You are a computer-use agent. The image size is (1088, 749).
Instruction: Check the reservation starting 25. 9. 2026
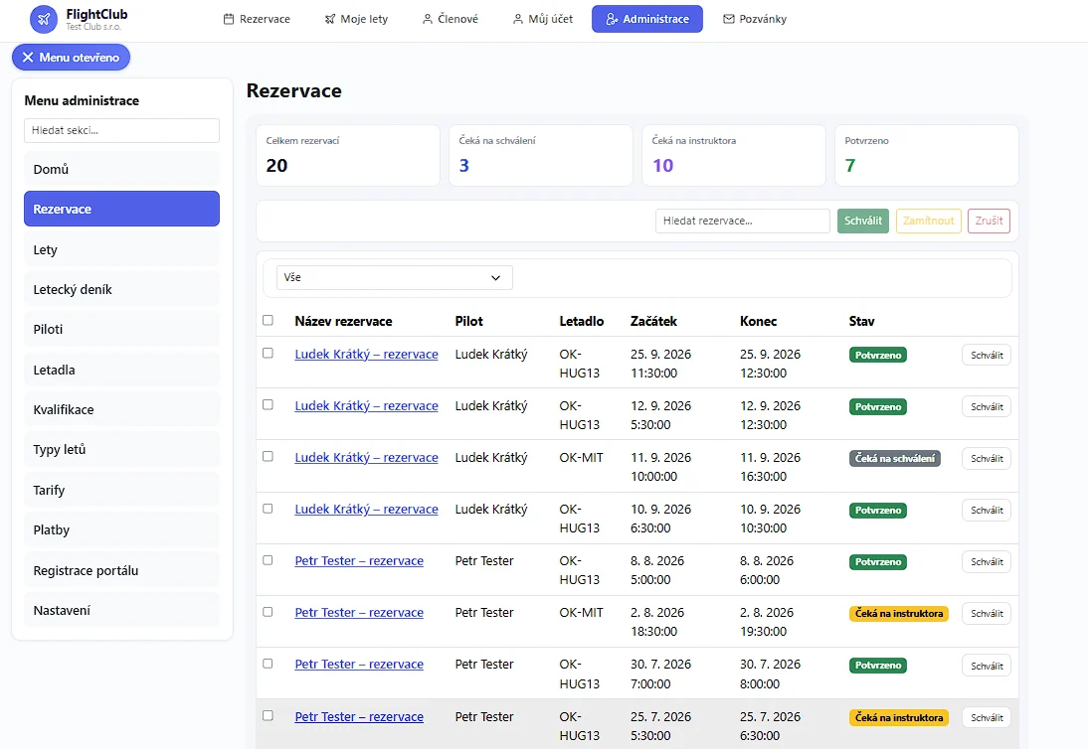tap(268, 354)
